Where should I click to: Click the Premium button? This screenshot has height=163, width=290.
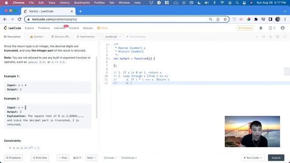point(245,28)
